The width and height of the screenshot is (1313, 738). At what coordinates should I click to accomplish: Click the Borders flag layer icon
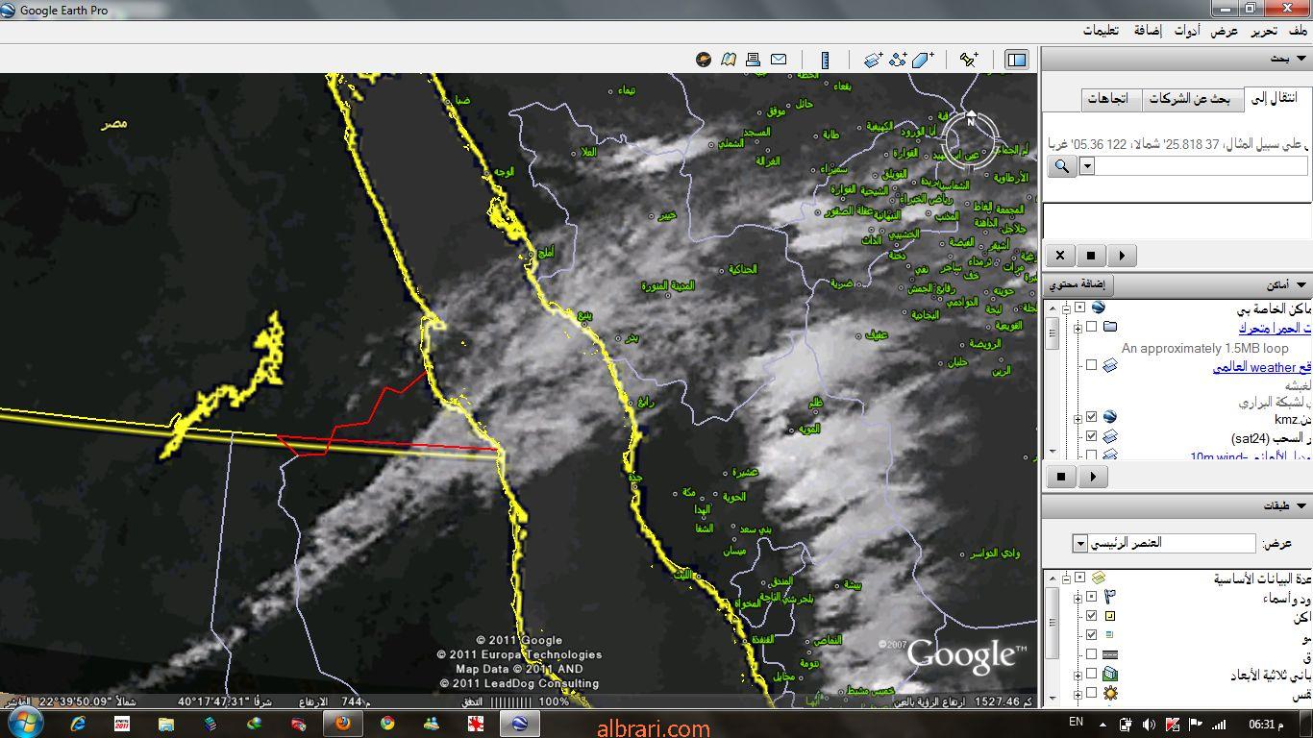point(1110,597)
